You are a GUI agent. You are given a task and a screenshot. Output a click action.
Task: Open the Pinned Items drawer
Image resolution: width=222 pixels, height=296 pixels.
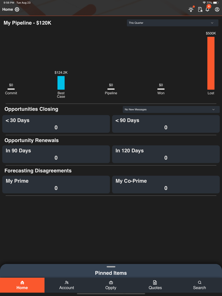click(111, 273)
